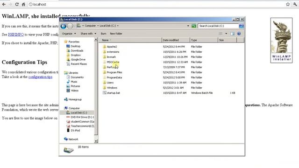The width and height of the screenshot is (299, 168).
Task: Click the localhost address bar
Action: [157, 4]
